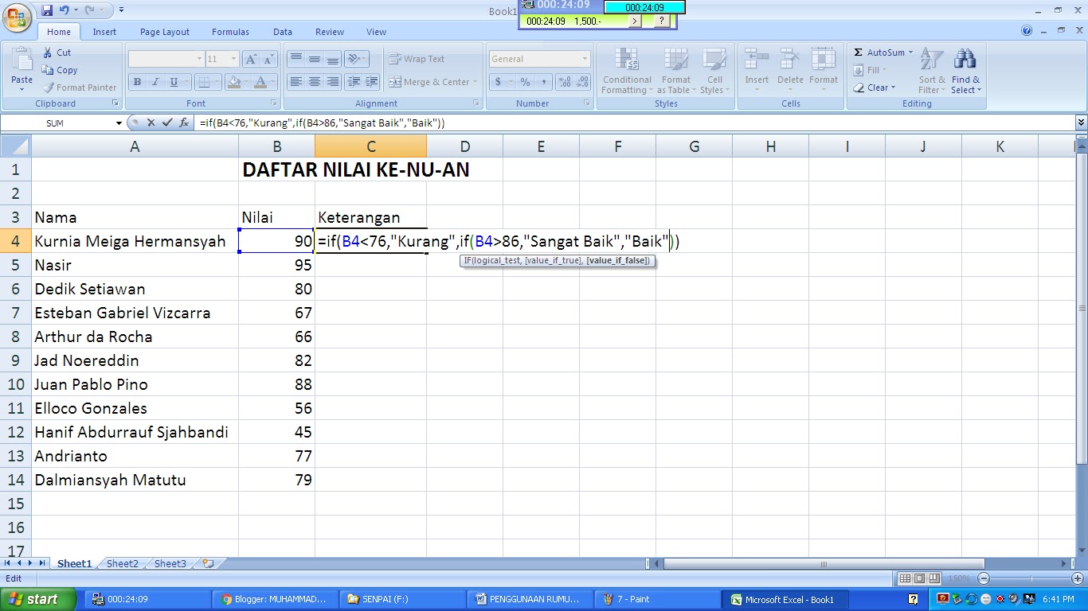Image resolution: width=1088 pixels, height=611 pixels.
Task: Open the Conditional Formatting gallery
Action: click(x=626, y=72)
